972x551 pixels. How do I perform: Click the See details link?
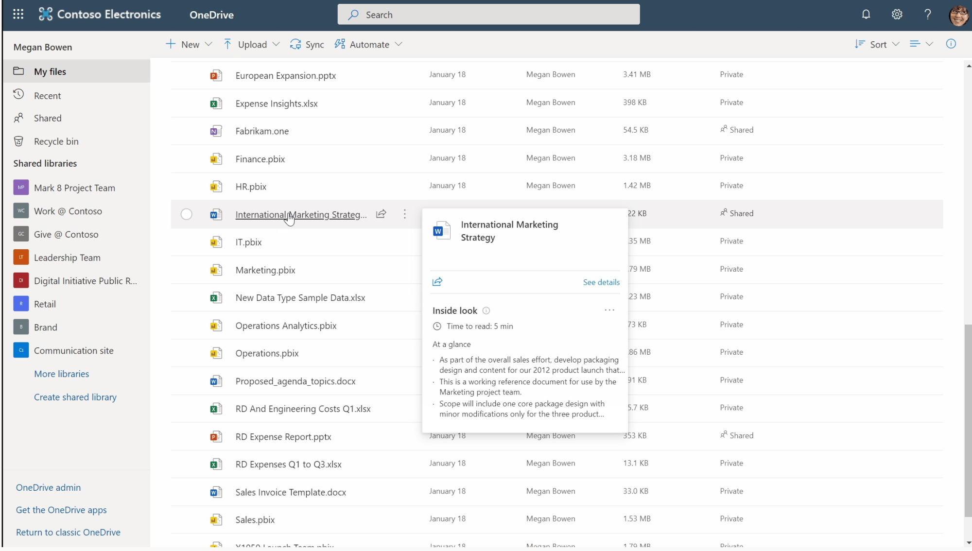click(x=601, y=282)
